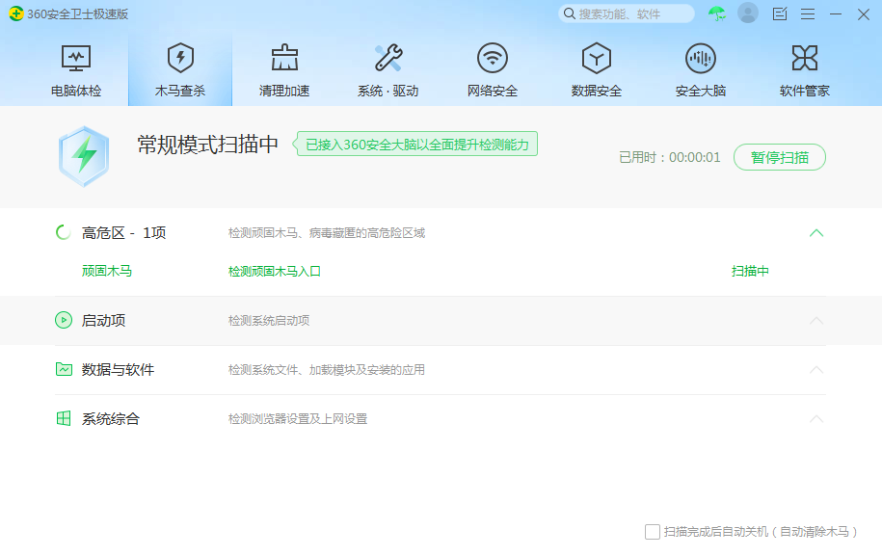Expand the 系统综合 section chevron

click(816, 419)
